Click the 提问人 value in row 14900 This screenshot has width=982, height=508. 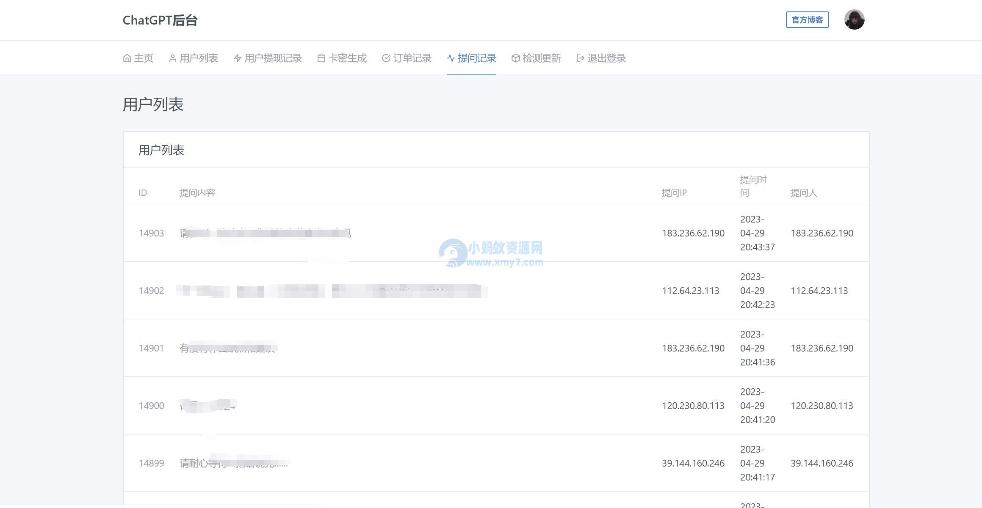(x=822, y=406)
